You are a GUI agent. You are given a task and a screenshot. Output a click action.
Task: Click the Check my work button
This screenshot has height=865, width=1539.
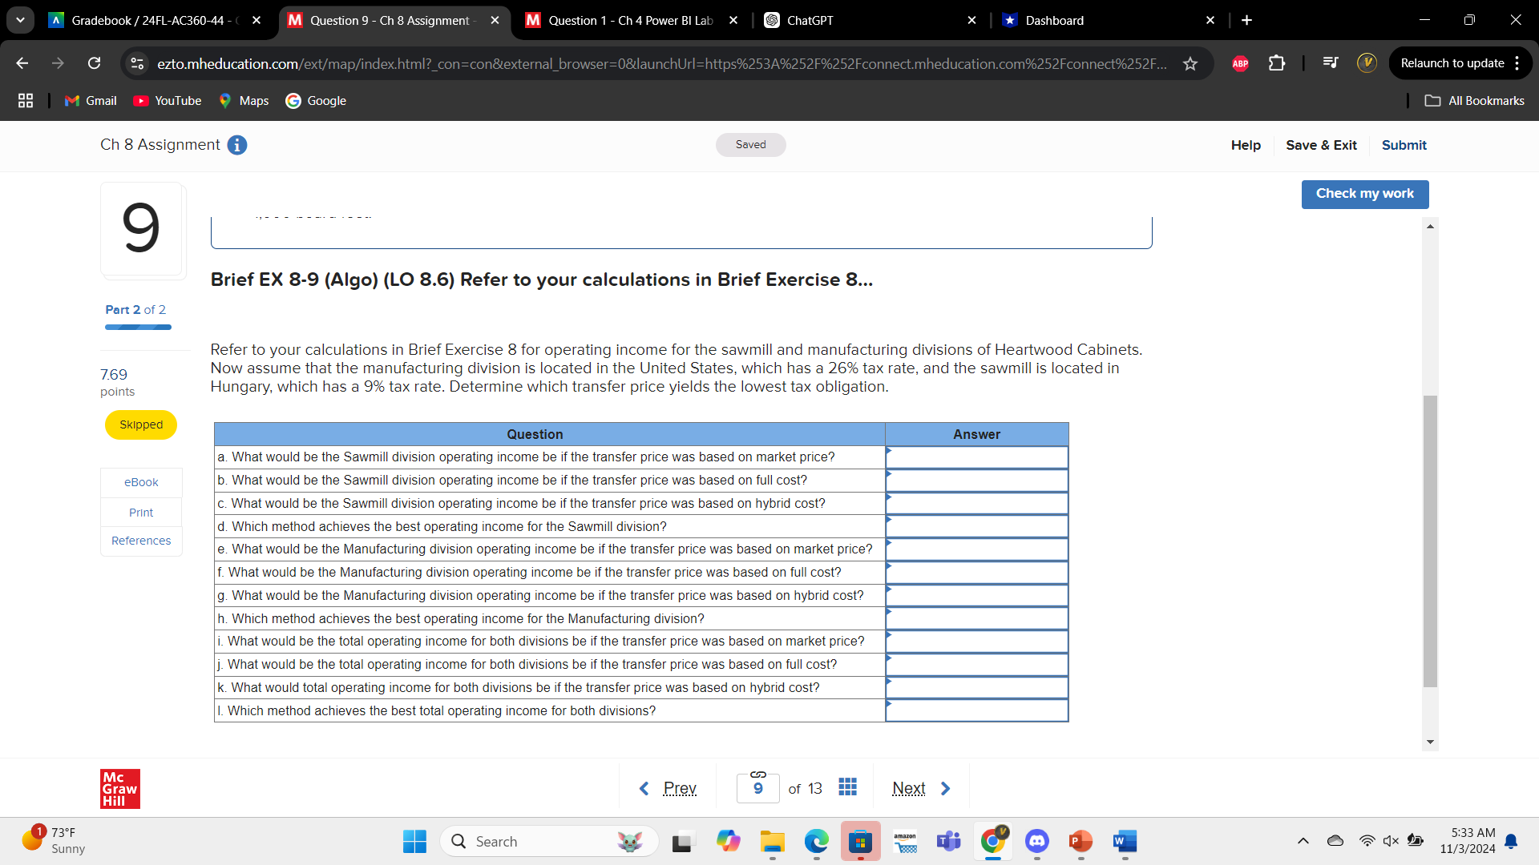(x=1364, y=194)
